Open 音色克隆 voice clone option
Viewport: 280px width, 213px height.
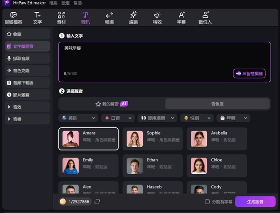point(28,71)
